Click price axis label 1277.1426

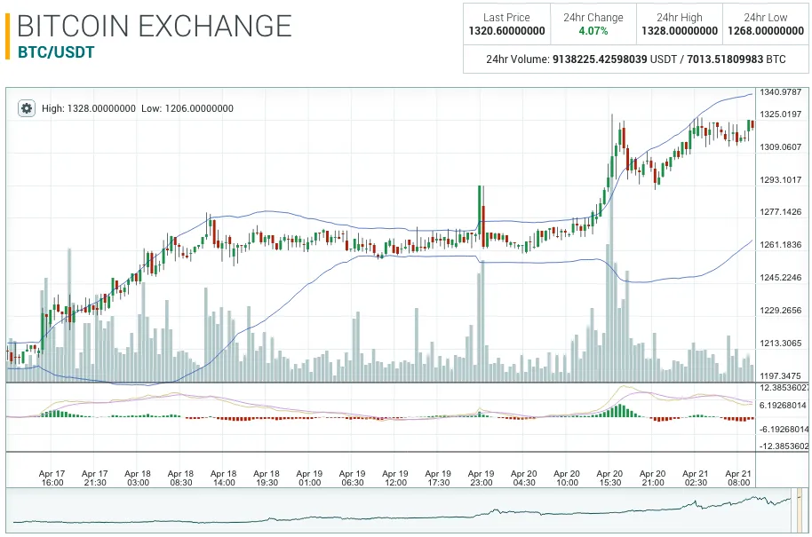point(780,211)
